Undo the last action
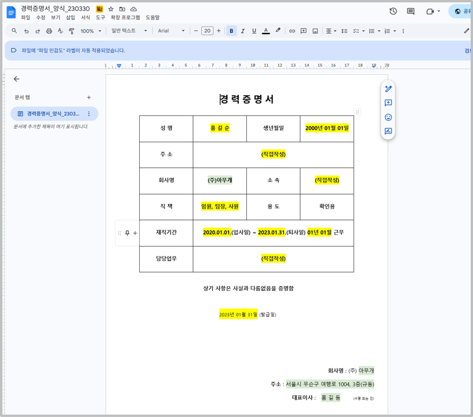The image size is (473, 417). (26, 31)
